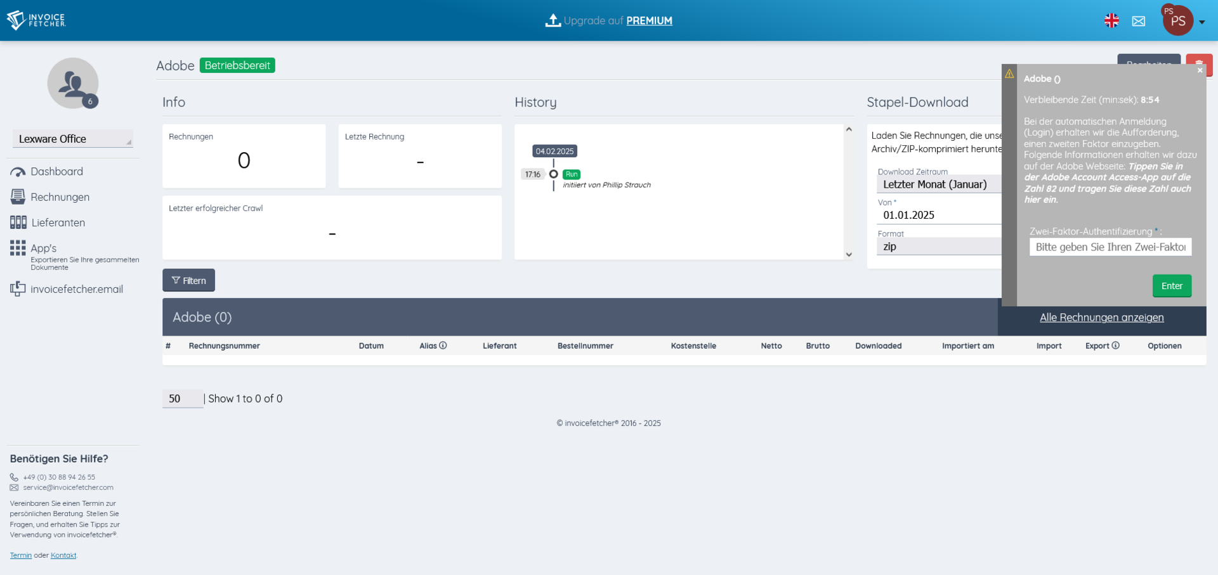Click Alle Rechnungen anzeigen link
The image size is (1218, 575).
(1101, 318)
